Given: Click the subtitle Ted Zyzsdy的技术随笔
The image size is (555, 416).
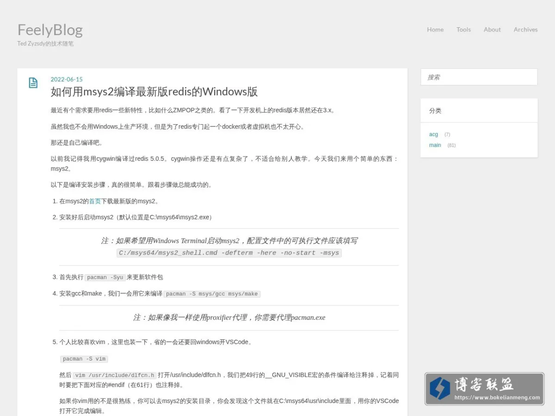Looking at the screenshot, I should tap(45, 44).
